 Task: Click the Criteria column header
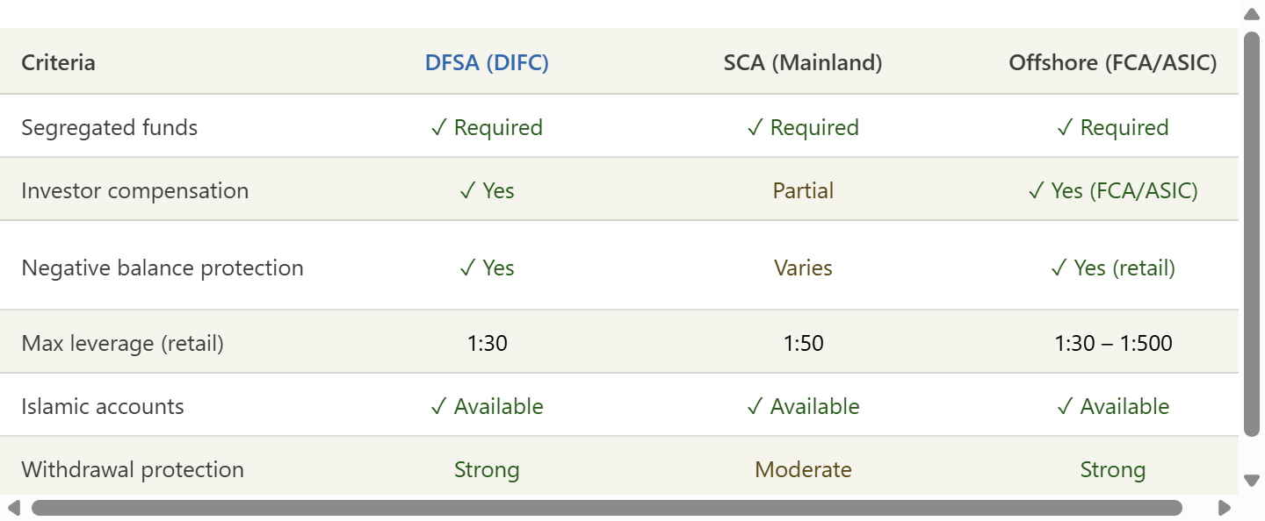click(x=59, y=63)
